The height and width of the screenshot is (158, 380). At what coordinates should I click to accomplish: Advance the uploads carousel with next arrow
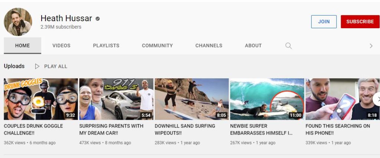pos(377,99)
